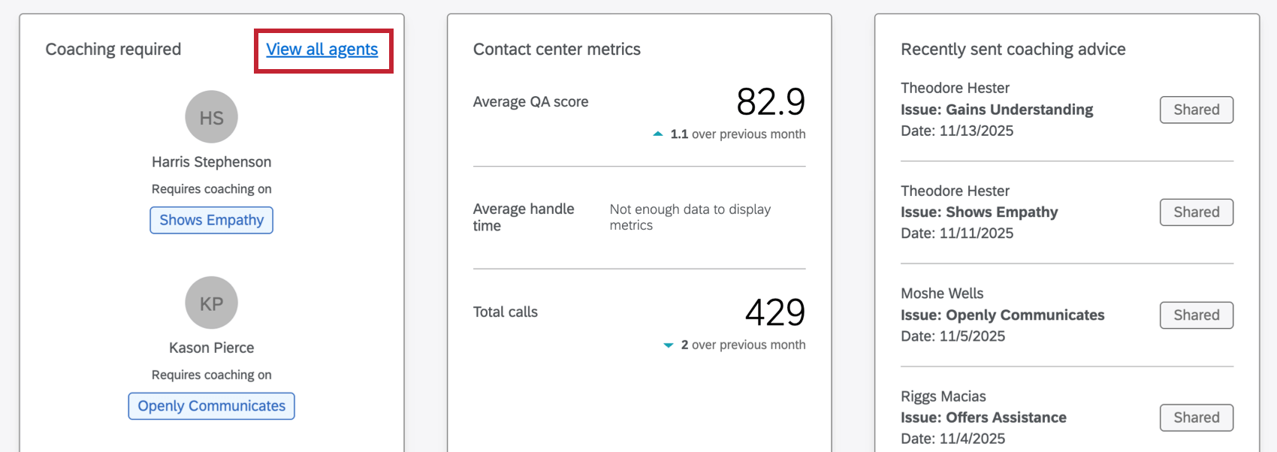Click Kason Pierce's KP avatar

tap(211, 303)
